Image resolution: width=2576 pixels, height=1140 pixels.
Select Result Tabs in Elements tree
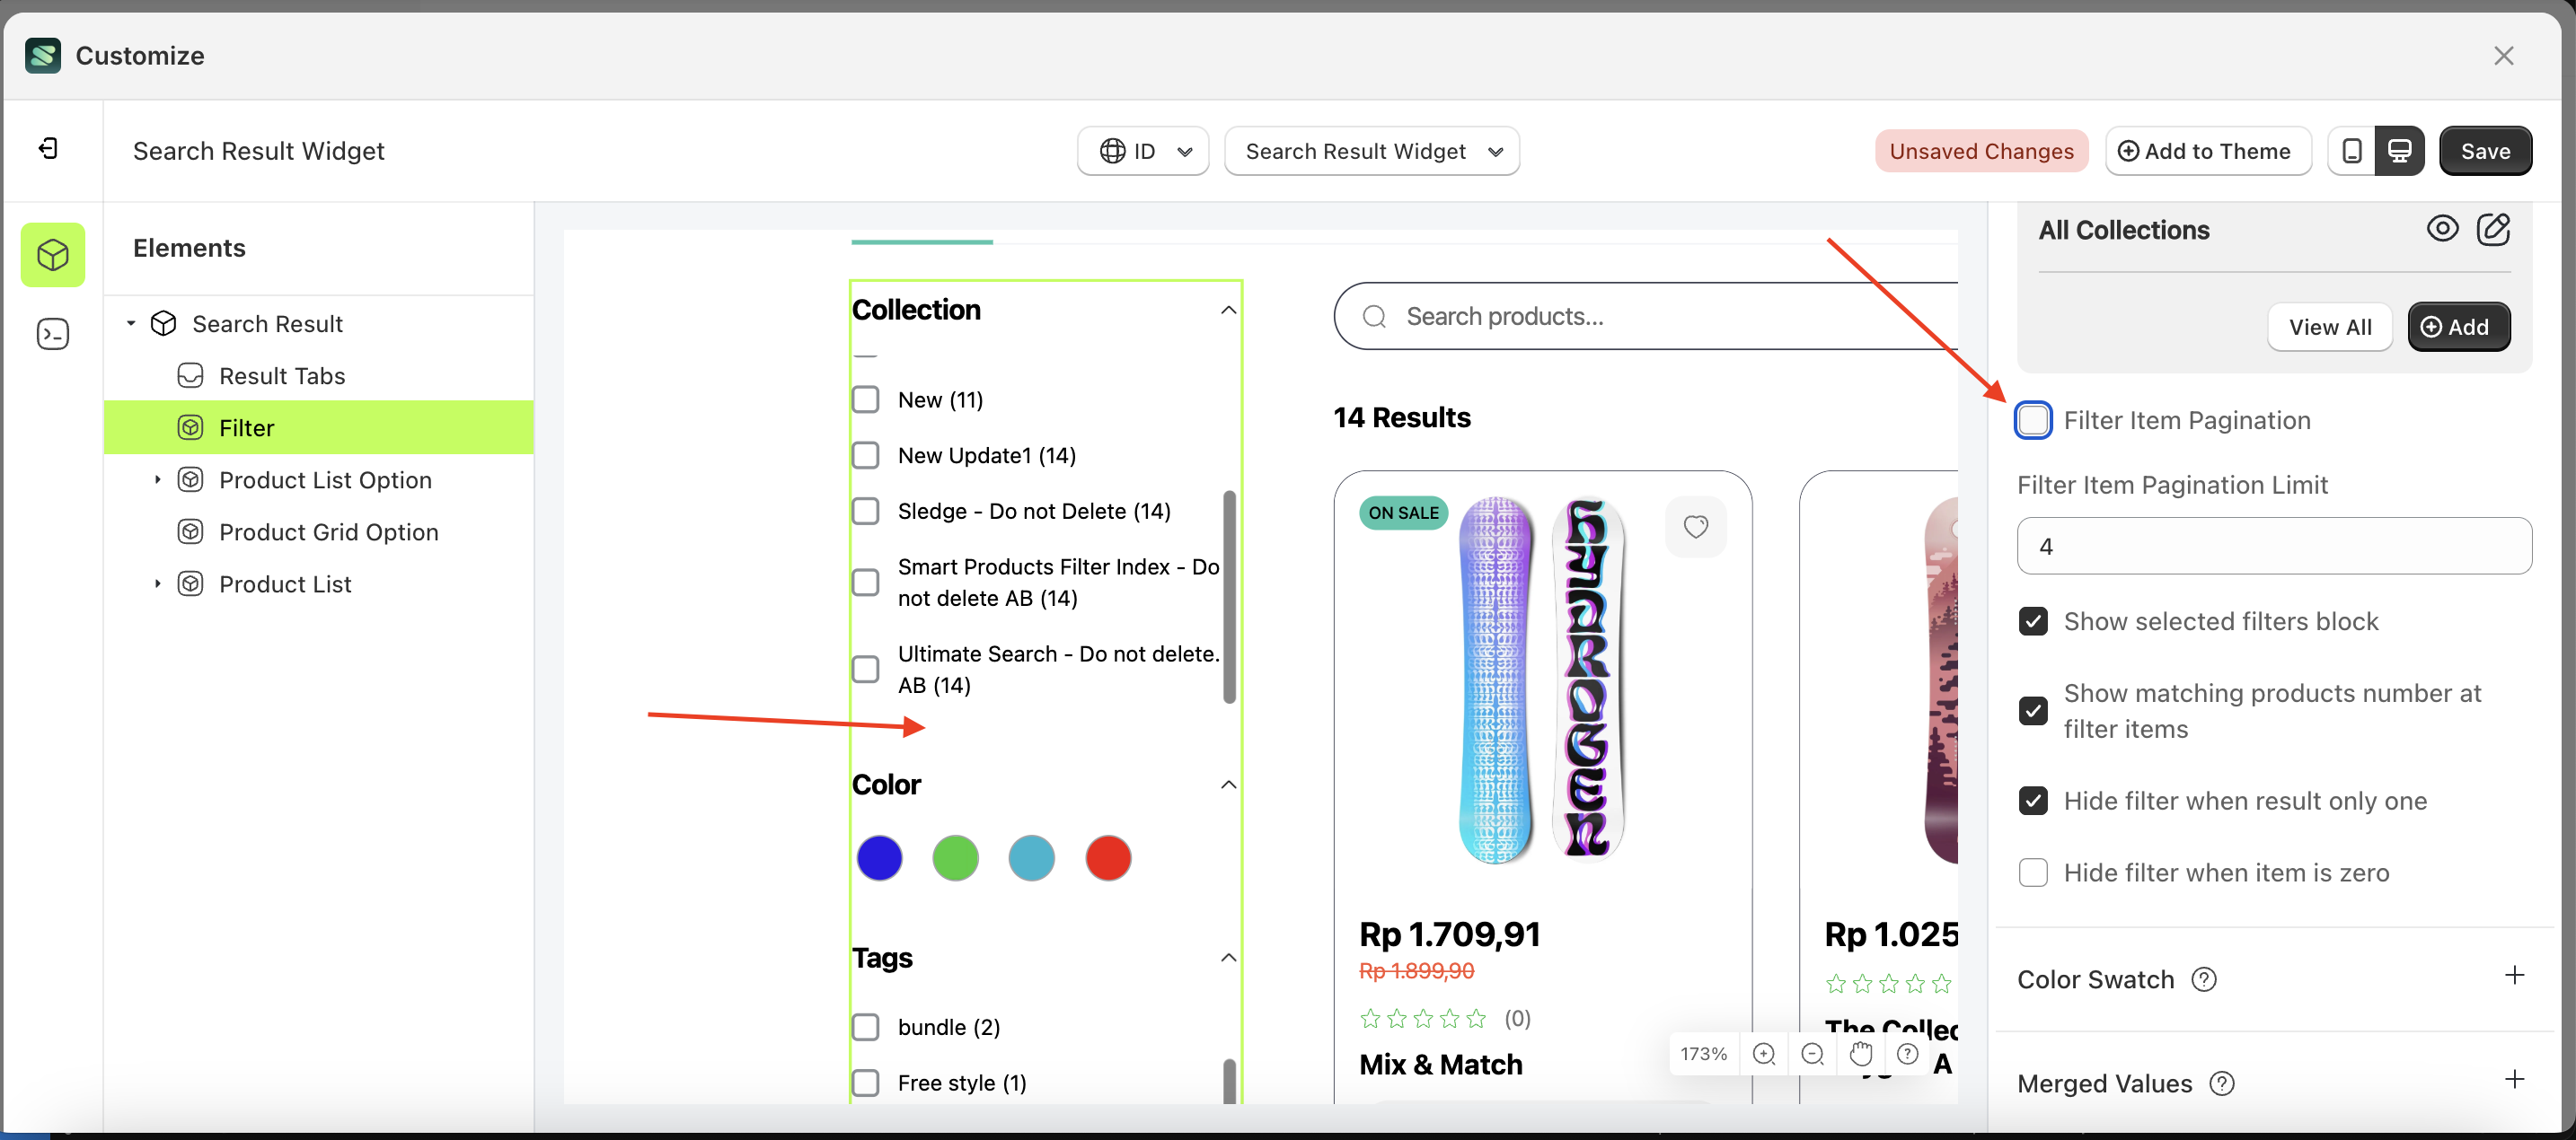[281, 376]
